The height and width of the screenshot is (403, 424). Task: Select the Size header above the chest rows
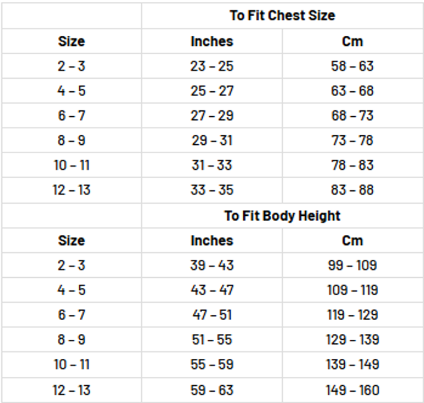[72, 42]
